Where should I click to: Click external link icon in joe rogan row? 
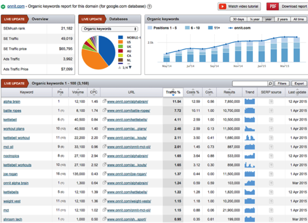point(105,174)
